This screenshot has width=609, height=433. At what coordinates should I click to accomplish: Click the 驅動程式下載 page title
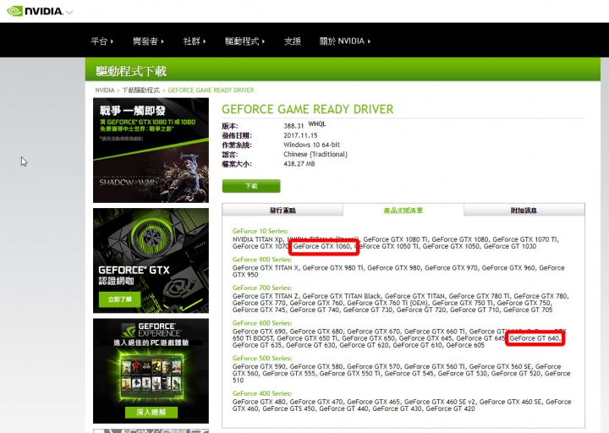point(131,71)
